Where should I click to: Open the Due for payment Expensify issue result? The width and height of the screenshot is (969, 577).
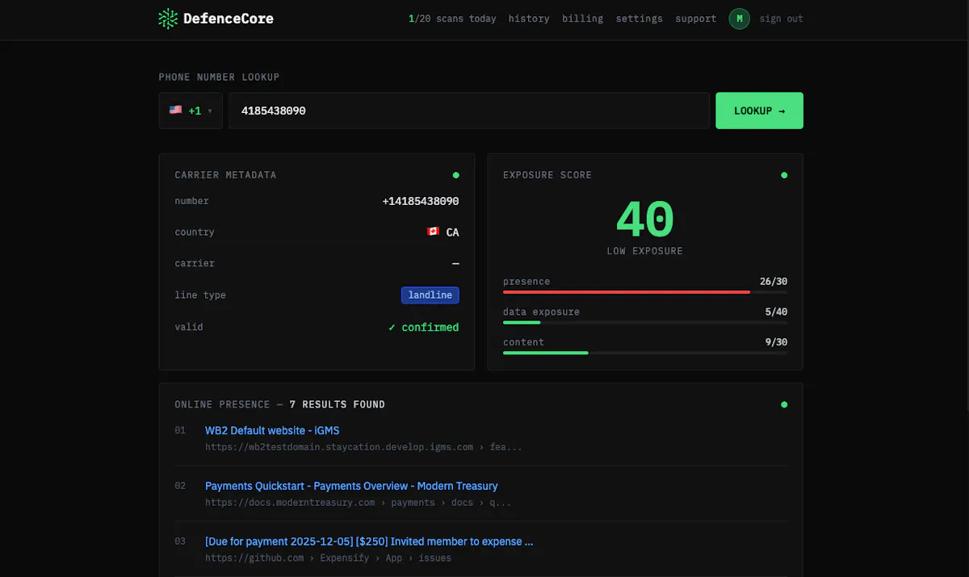[x=369, y=541]
